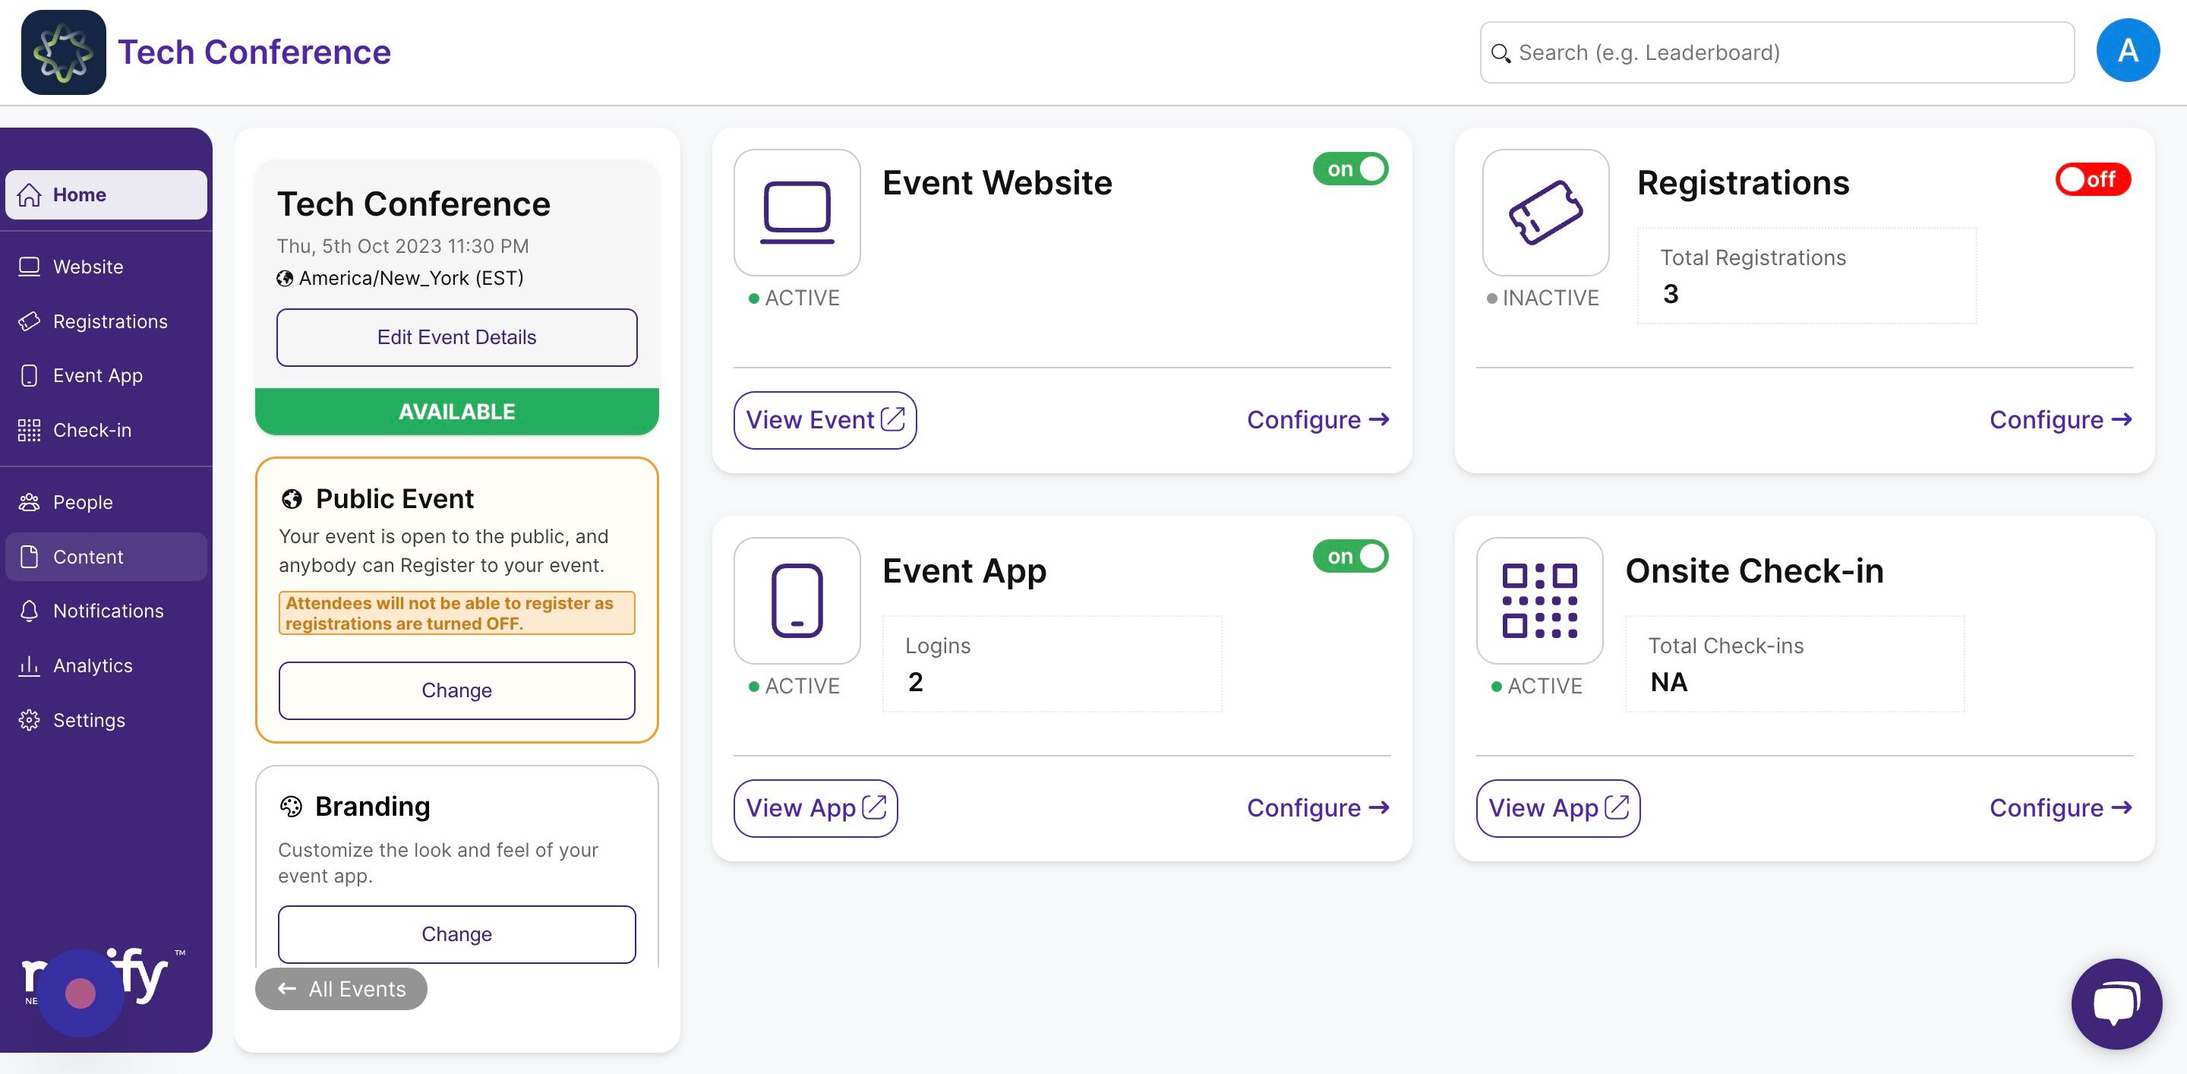Open the chat support bubble icon
The width and height of the screenshot is (2187, 1074).
coord(2116,1003)
